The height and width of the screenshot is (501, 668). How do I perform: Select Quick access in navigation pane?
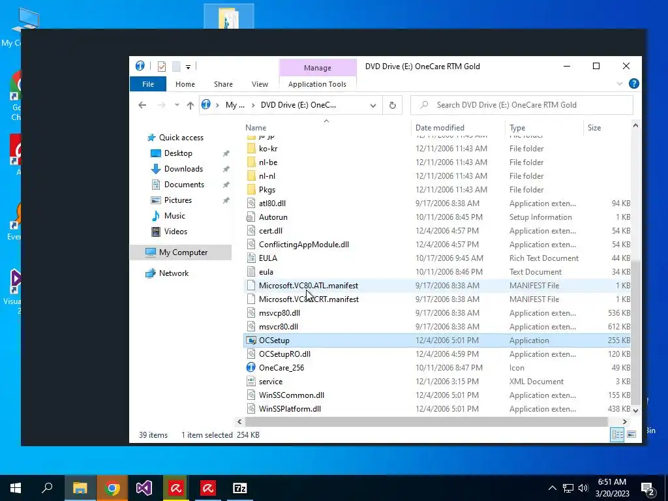181,137
